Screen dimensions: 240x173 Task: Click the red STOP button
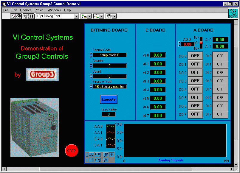tap(72, 151)
